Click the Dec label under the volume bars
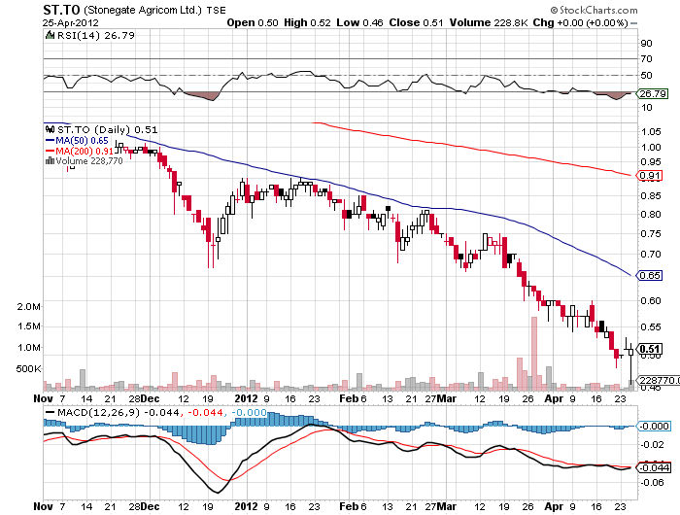Viewport: 680px width, 515px height. (150, 398)
